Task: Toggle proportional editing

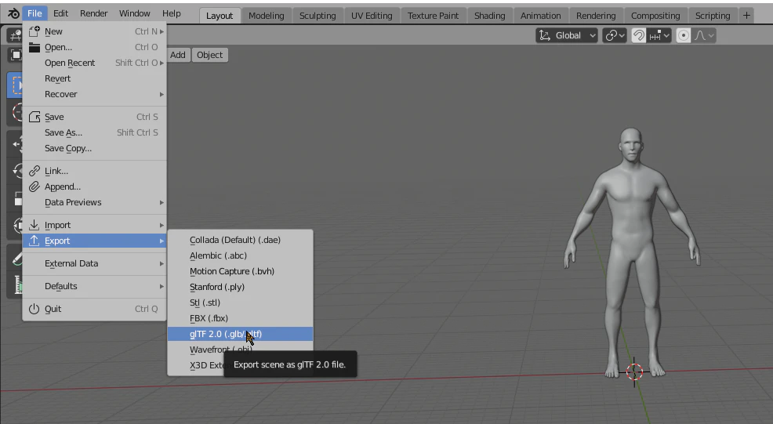Action: 684,35
